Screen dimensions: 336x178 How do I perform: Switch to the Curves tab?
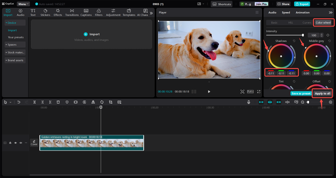[x=307, y=23]
